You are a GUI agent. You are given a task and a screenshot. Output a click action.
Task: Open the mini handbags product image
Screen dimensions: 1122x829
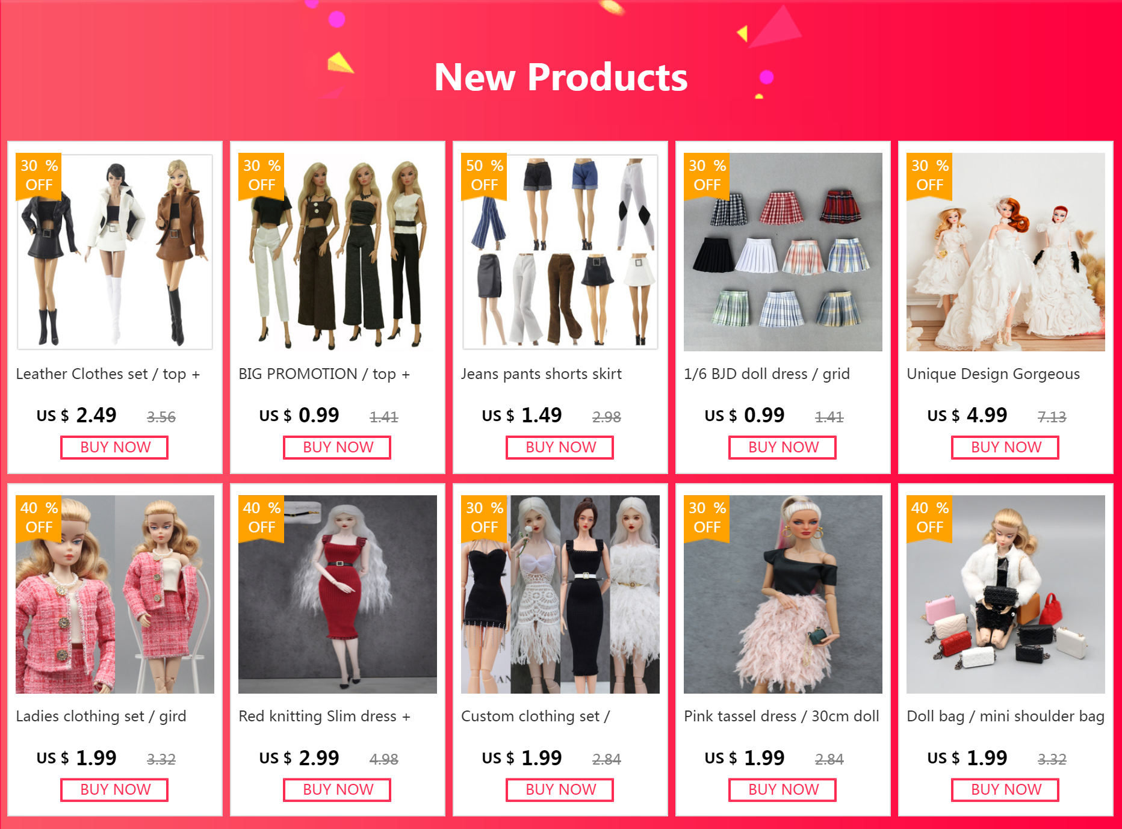[x=1006, y=594]
